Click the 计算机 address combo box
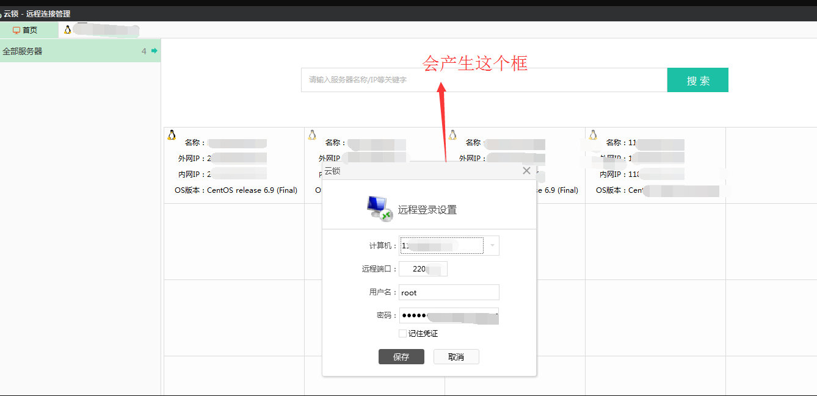Screen dimensions: 817x396 click(441, 245)
